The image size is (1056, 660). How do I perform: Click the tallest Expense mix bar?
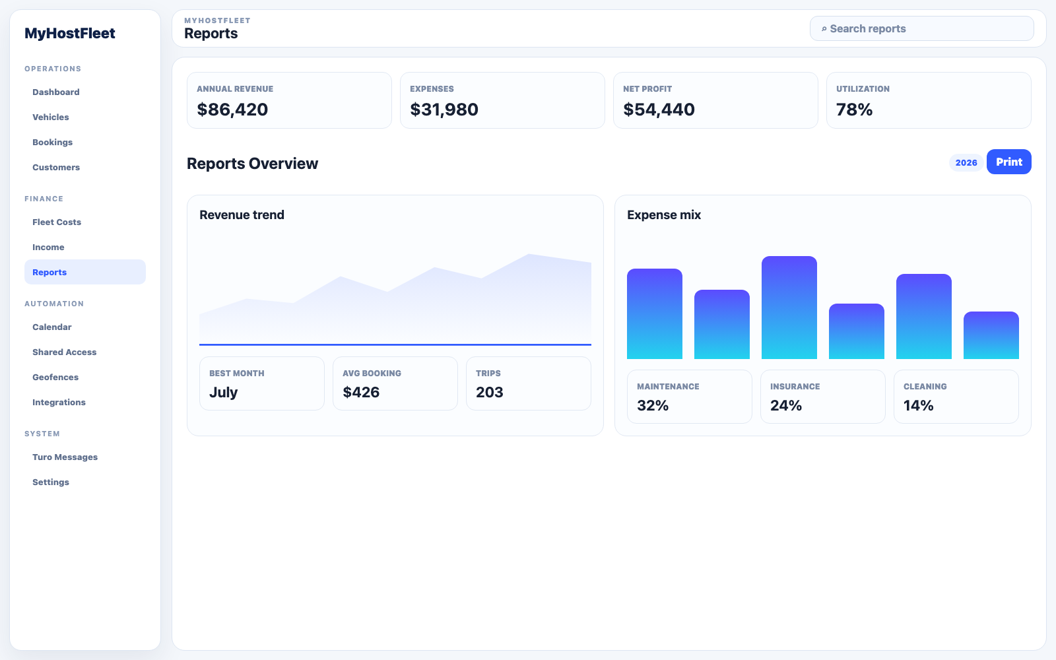coord(789,308)
